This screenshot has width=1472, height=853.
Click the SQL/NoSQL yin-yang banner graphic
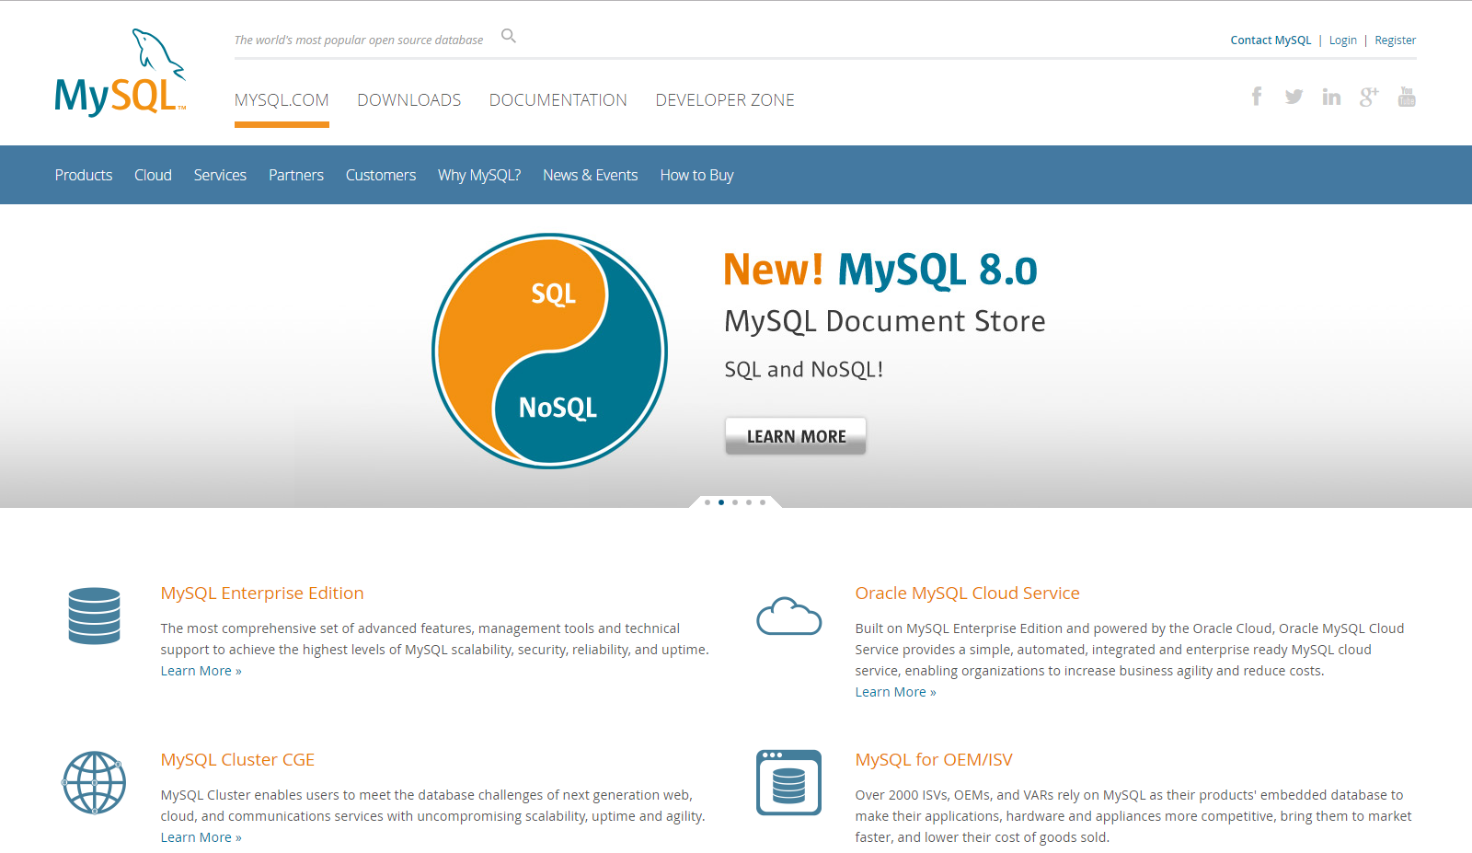click(x=549, y=351)
